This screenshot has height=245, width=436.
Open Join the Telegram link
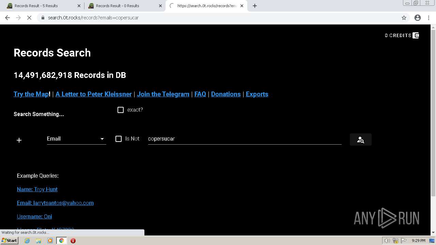pos(163,94)
